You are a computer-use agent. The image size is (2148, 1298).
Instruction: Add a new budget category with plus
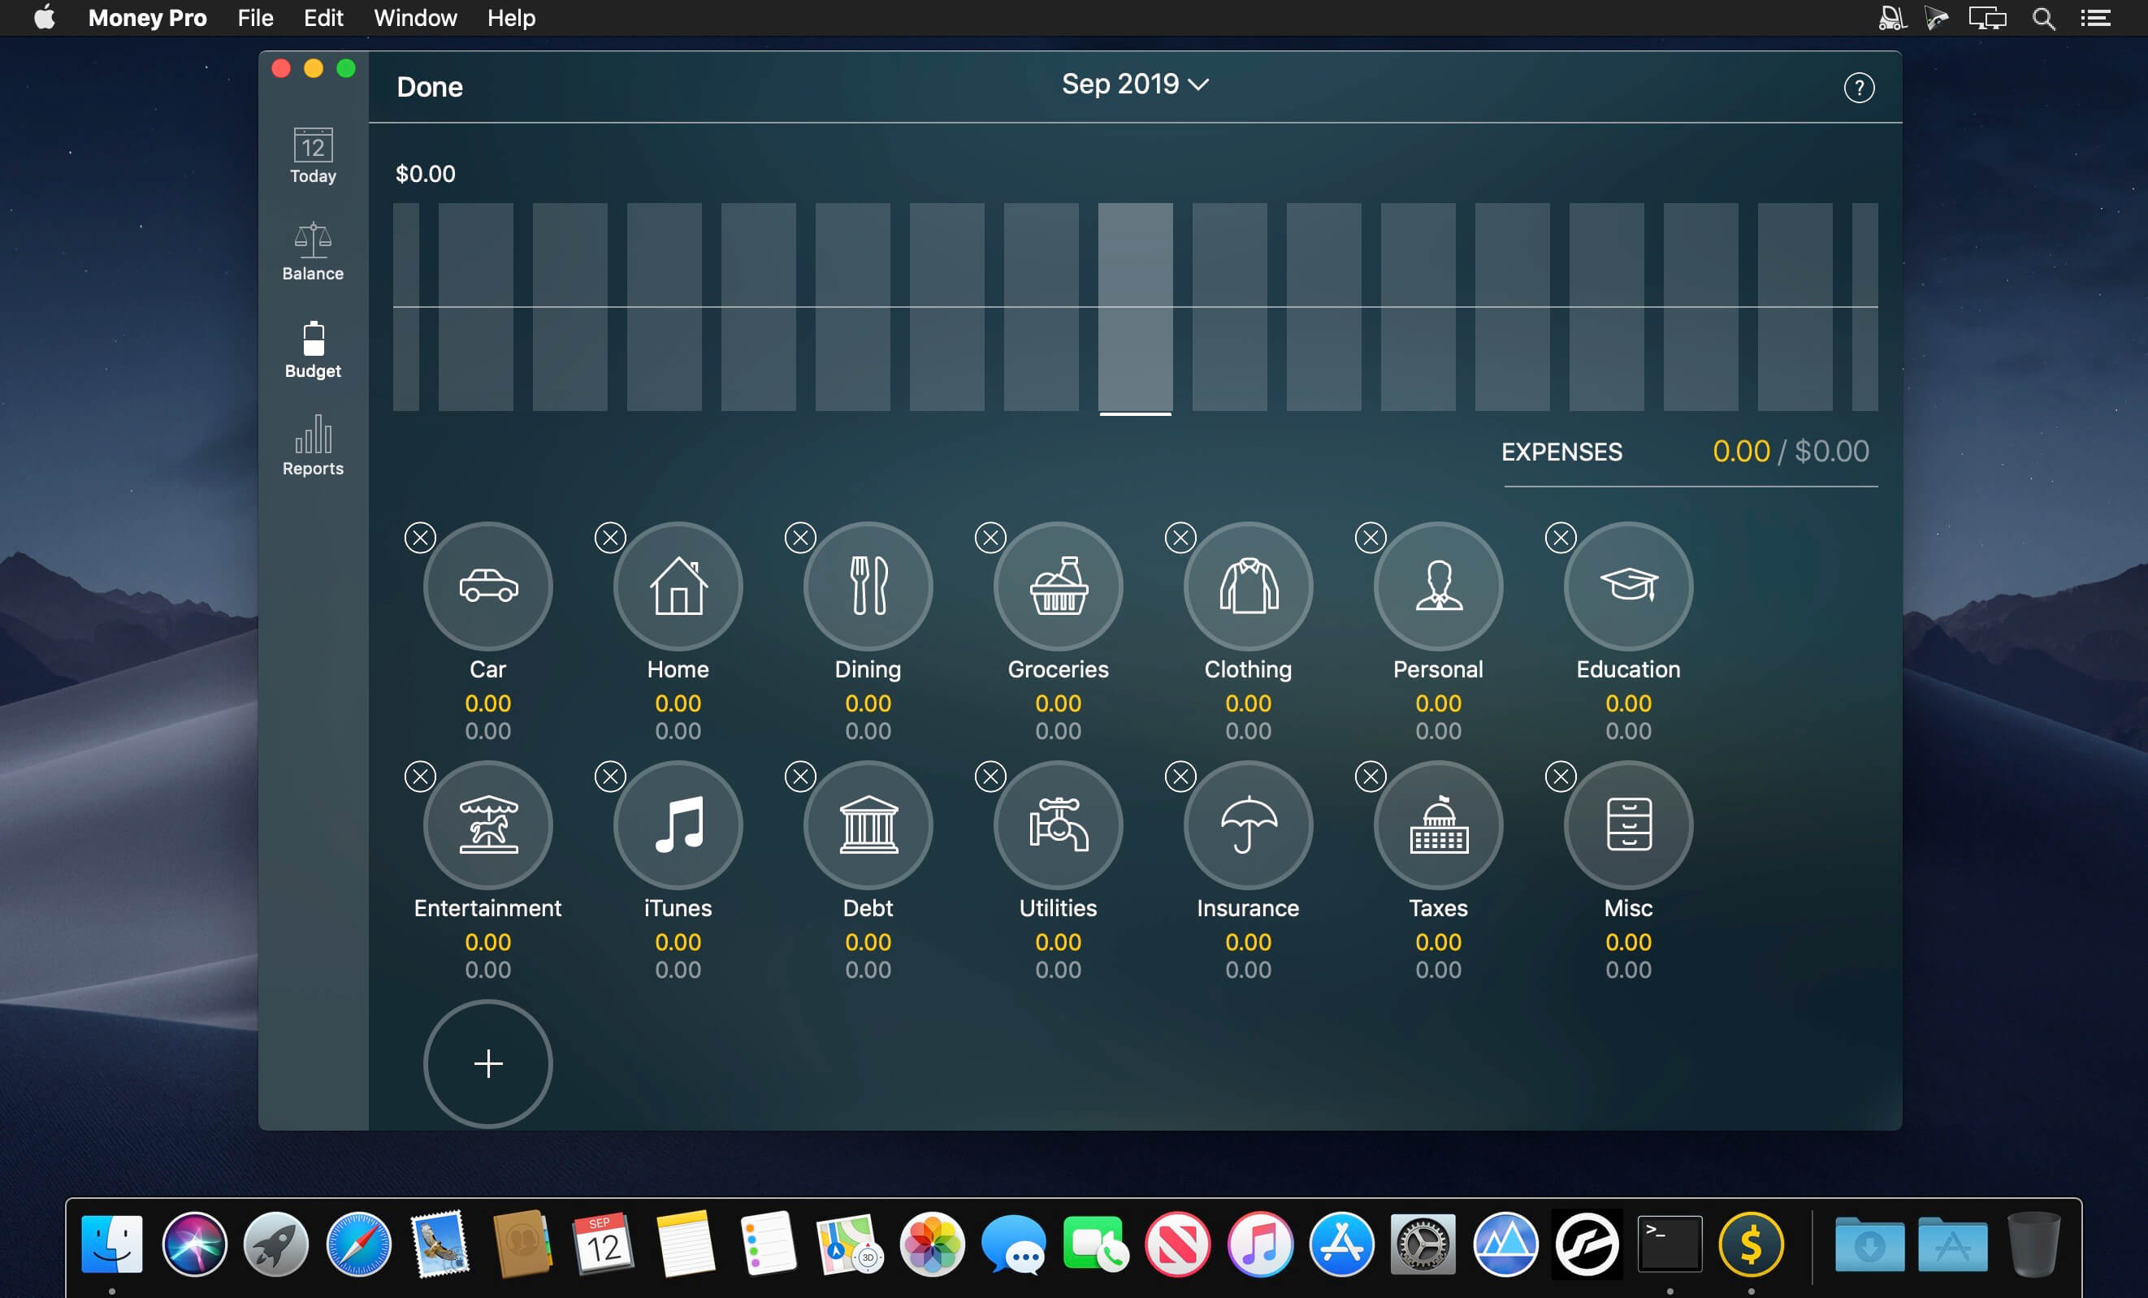tap(487, 1063)
